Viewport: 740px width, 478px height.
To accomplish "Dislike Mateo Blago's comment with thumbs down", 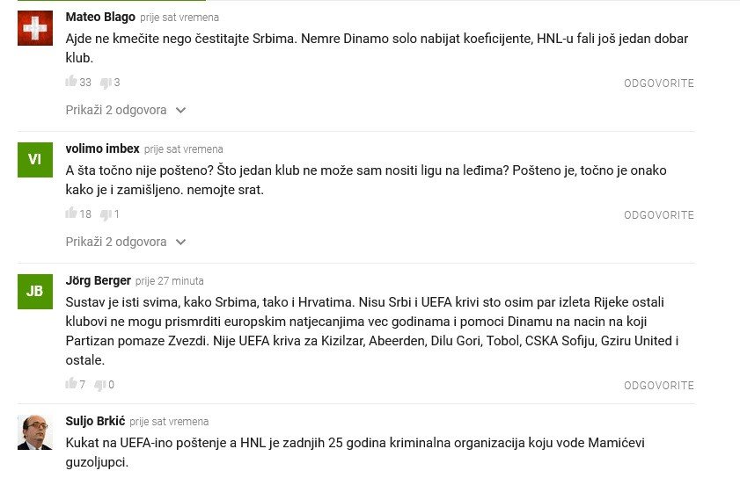I will (106, 83).
